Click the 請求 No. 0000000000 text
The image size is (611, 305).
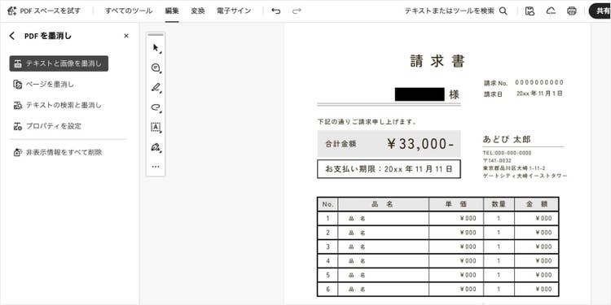(x=524, y=83)
